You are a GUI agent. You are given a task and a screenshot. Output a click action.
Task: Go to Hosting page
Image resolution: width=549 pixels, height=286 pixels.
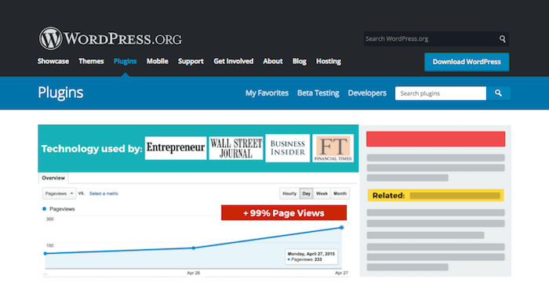[329, 61]
